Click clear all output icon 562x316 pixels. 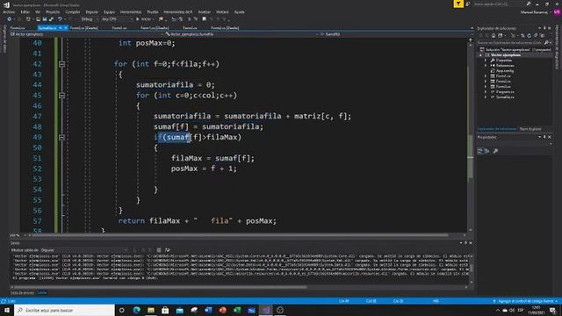[159, 250]
